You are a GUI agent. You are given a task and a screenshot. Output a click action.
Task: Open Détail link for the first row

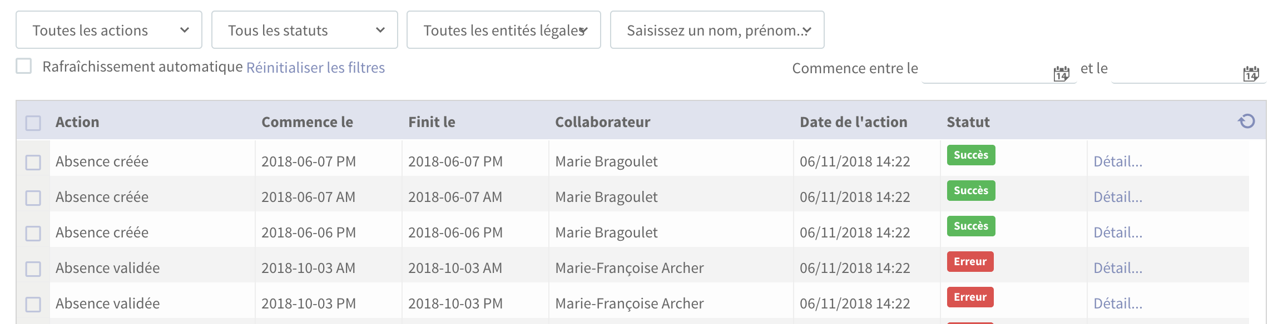pyautogui.click(x=1118, y=161)
